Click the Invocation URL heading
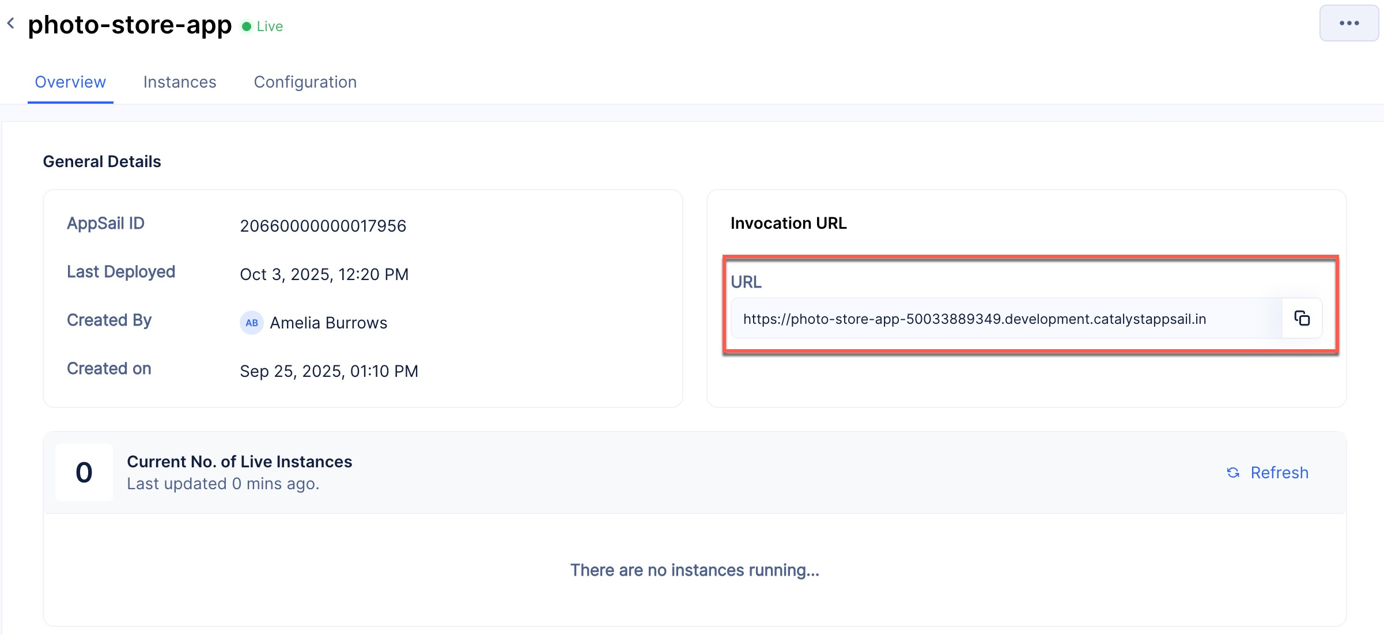 point(788,223)
